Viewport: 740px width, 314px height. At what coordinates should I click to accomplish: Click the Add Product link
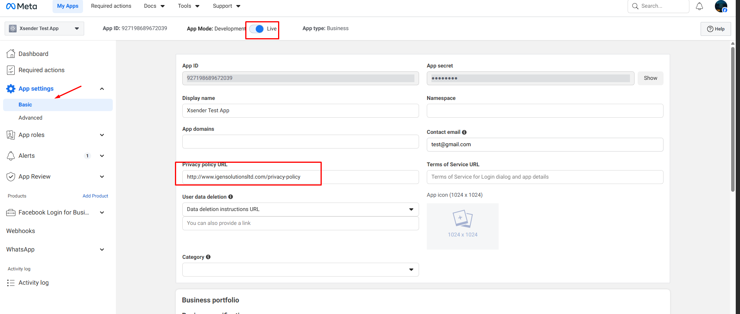point(95,196)
